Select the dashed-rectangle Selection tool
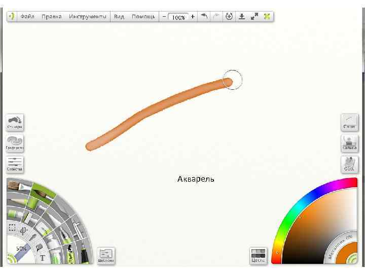Image resolution: width=365 pixels, height=274 pixels. (12, 227)
